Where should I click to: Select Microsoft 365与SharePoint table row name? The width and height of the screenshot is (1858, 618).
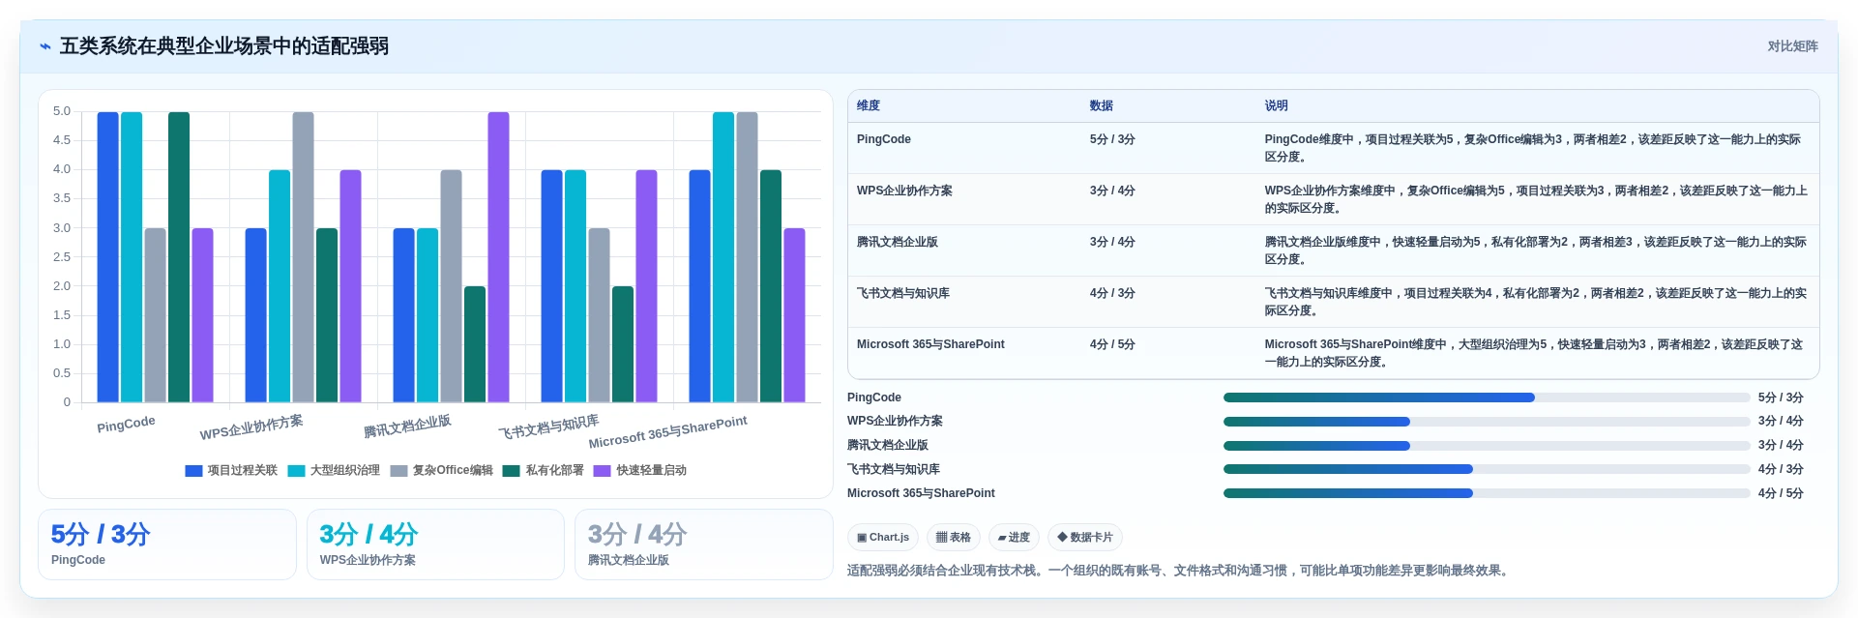coord(930,345)
